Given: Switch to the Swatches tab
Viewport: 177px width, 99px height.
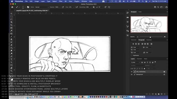Looking at the screenshot, I should [x=149, y=40].
